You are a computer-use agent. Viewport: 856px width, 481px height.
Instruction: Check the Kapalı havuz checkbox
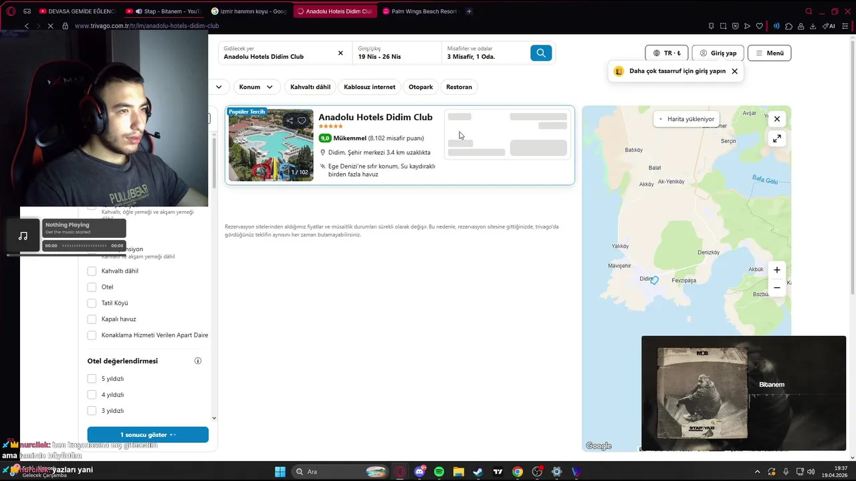92,319
